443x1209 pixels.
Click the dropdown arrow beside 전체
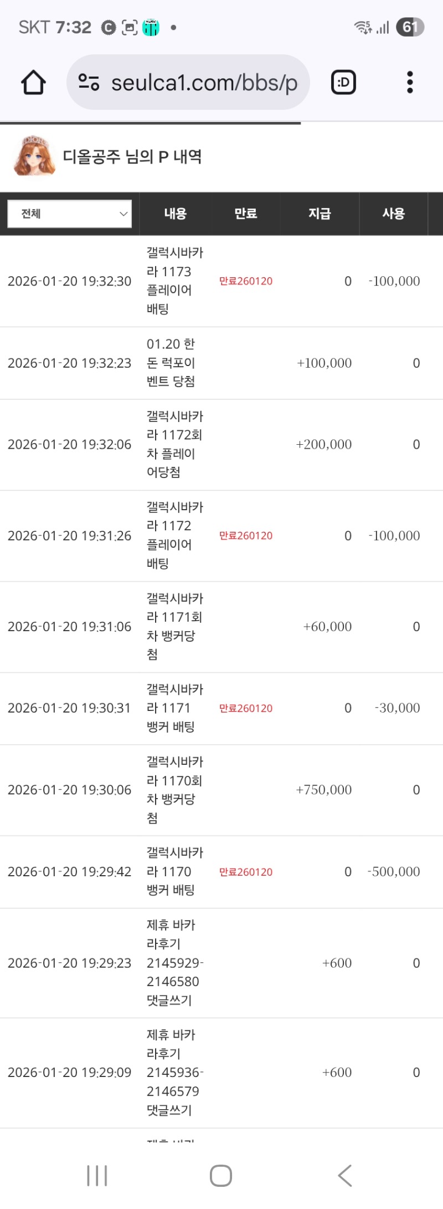tap(123, 214)
